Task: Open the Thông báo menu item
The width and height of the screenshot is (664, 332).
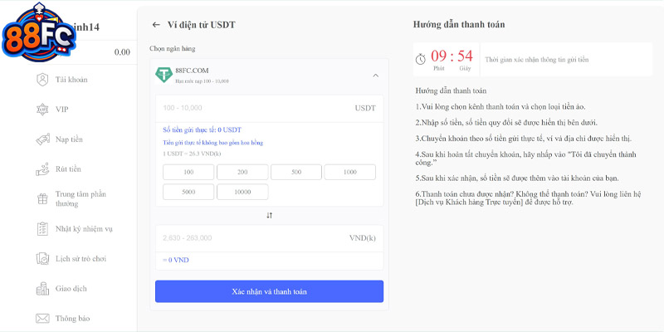Action: point(72,319)
